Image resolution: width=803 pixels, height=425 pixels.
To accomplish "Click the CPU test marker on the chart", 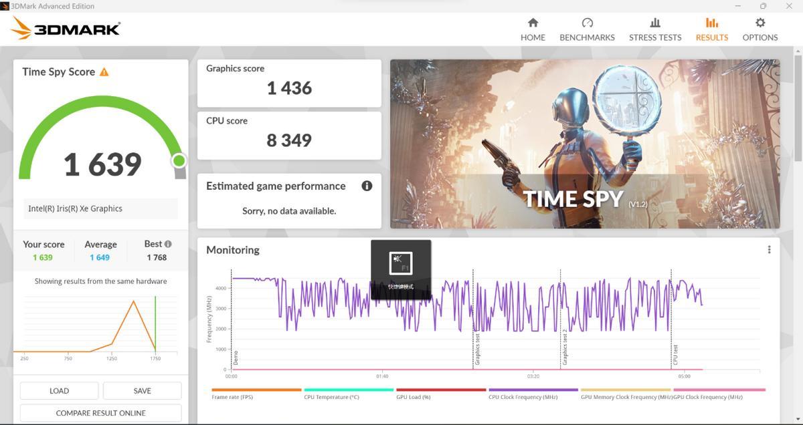I will (676, 355).
